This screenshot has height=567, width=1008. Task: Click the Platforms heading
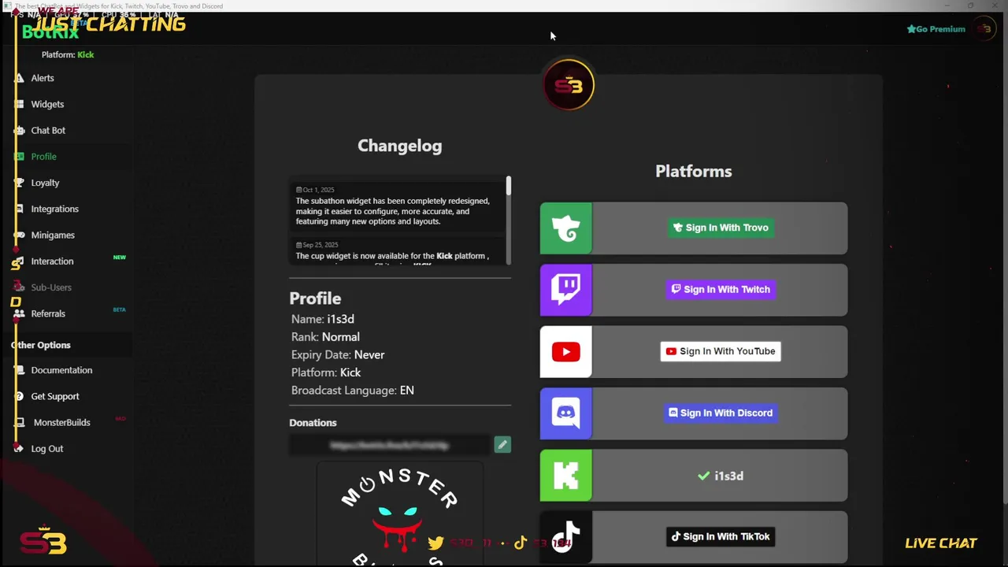point(694,171)
